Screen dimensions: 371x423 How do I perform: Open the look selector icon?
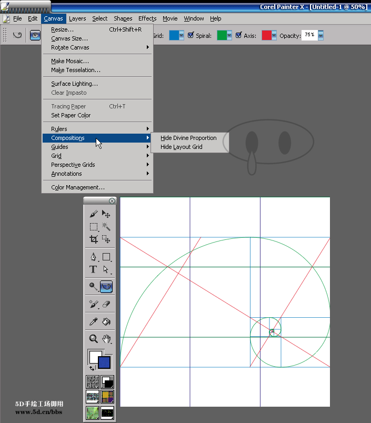coord(93,413)
